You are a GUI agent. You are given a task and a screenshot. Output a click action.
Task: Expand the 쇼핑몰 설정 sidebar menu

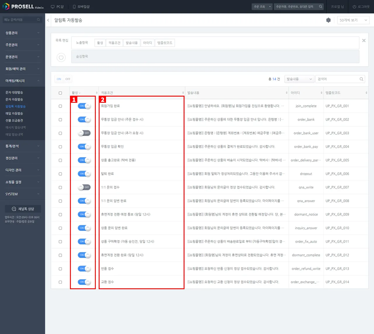coord(23,182)
